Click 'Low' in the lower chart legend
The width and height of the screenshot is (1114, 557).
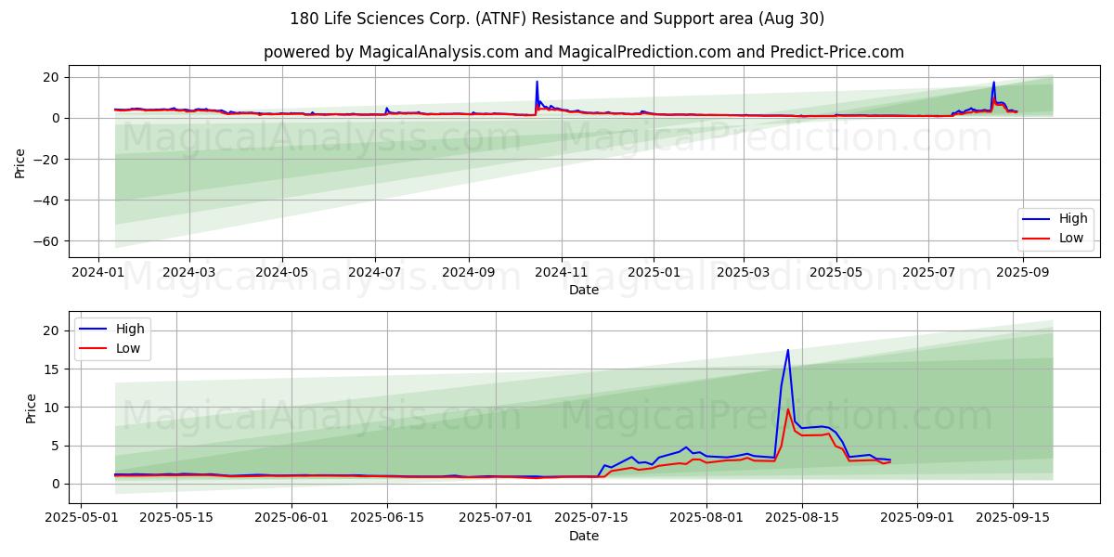click(x=128, y=348)
